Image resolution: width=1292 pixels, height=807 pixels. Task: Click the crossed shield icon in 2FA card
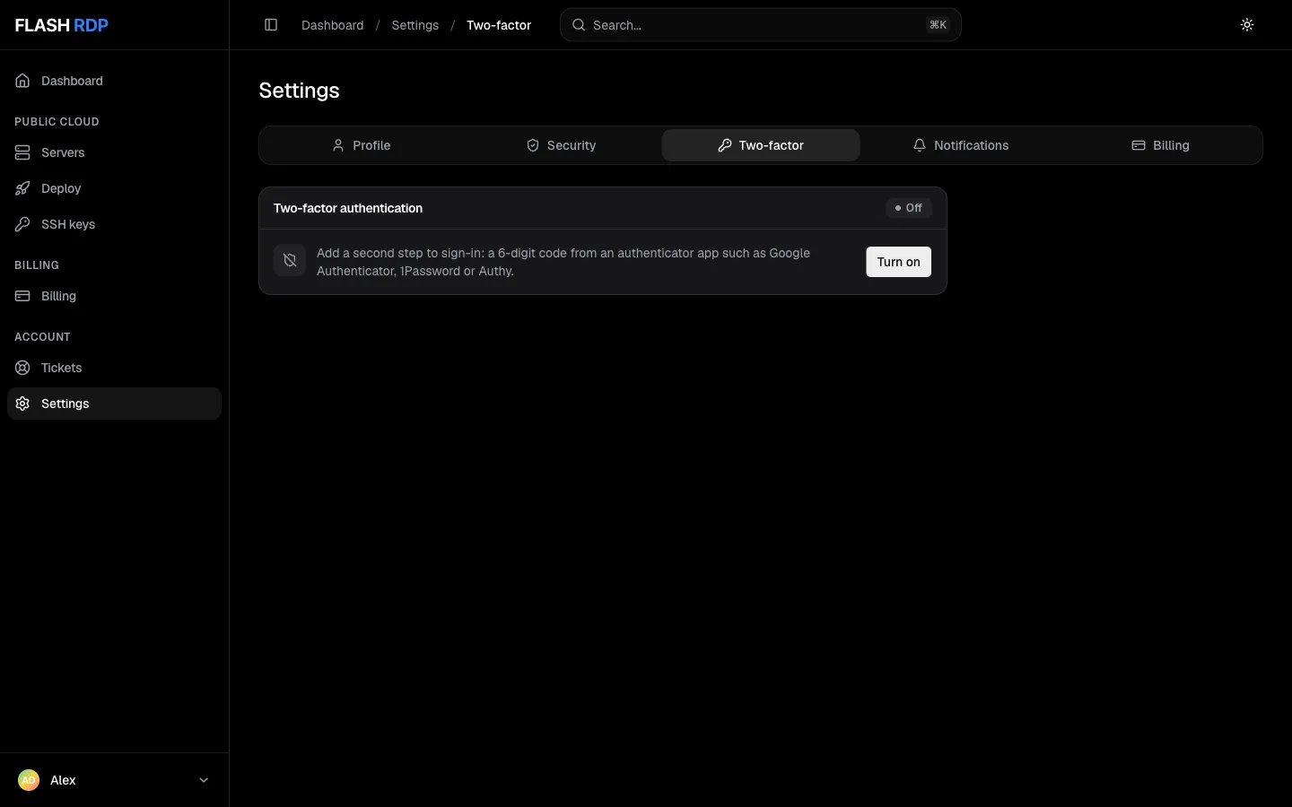pyautogui.click(x=290, y=260)
